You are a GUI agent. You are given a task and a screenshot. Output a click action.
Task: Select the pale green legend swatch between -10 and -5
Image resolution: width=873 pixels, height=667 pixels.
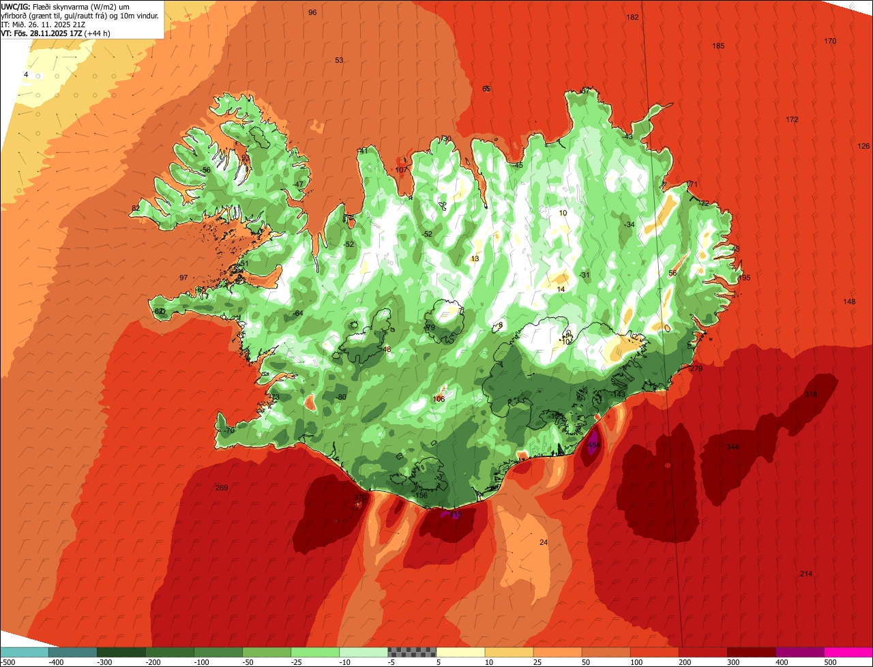[x=364, y=652]
